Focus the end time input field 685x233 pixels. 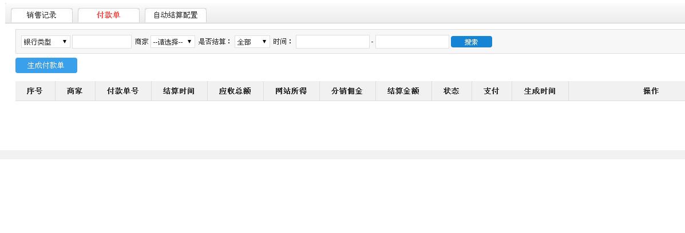click(412, 42)
